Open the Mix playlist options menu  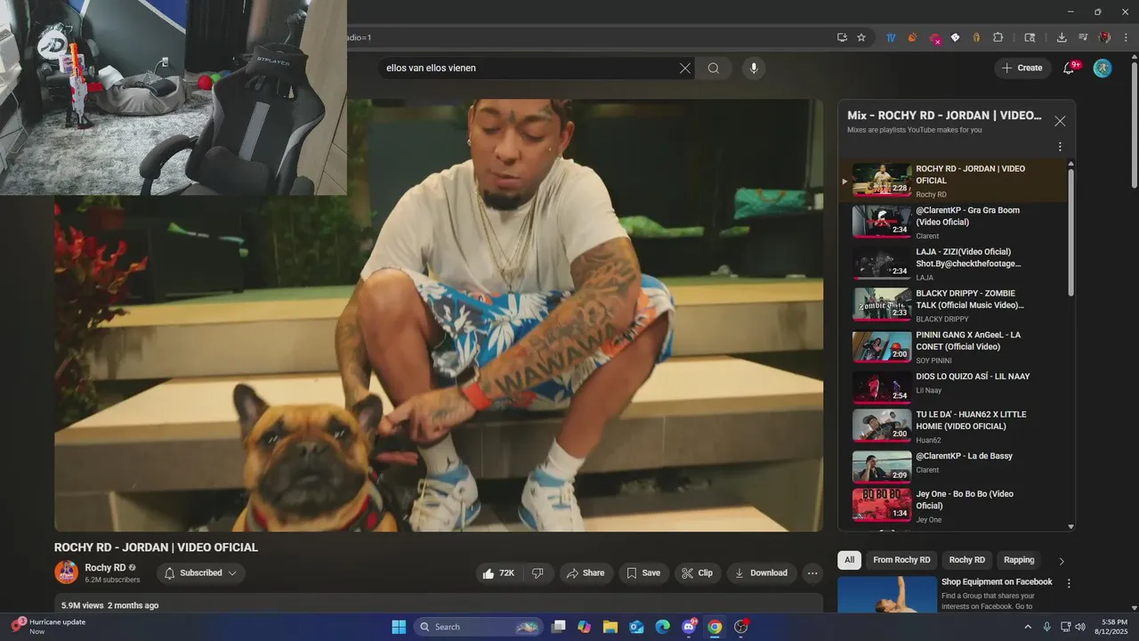[x=1060, y=147]
